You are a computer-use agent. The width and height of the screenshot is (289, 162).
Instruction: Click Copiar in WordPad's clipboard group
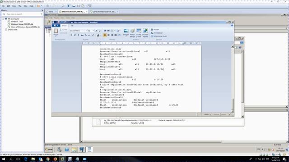[64, 33]
